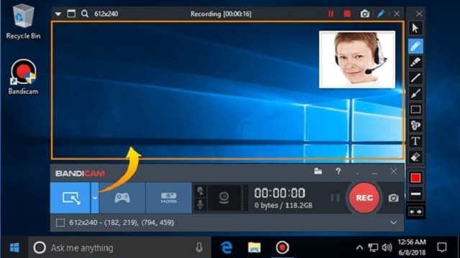Click the 00:00:00 recording timer
Screen dimensions: 460x258
click(280, 193)
